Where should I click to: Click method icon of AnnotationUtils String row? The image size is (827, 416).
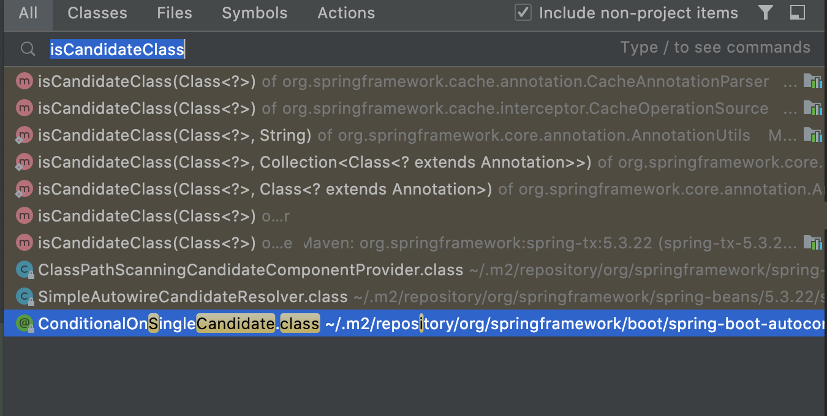tap(24, 135)
